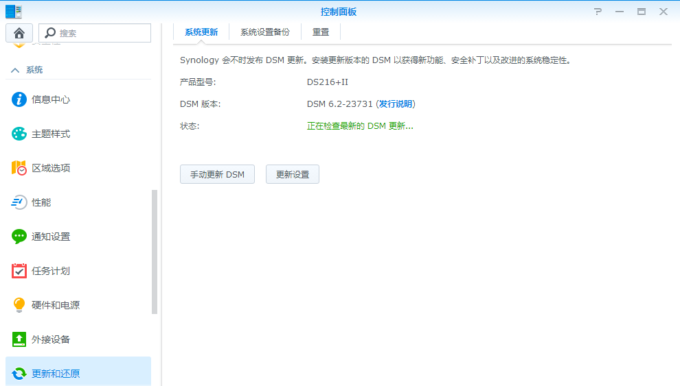This screenshot has width=680, height=386.
Task: Open Regional Options (区域选项) map icon
Action: coord(20,168)
